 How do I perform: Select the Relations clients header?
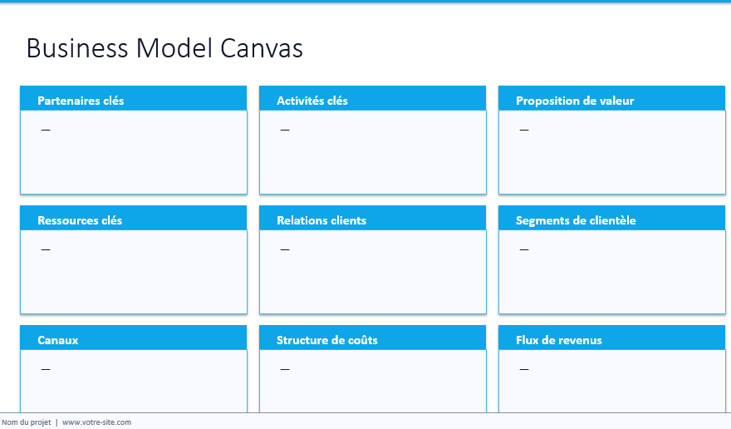pyautogui.click(x=321, y=220)
